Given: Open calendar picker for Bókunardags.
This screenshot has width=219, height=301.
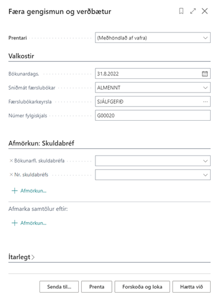Looking at the screenshot, I should click(205, 74).
